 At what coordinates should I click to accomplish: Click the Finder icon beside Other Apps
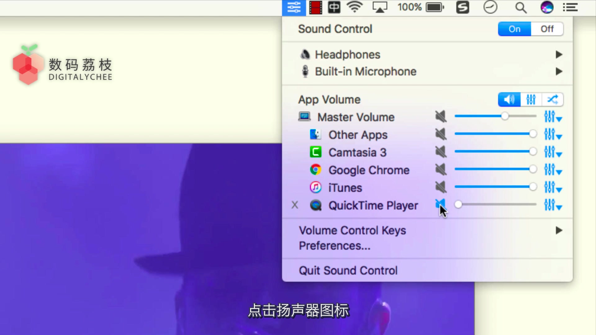[316, 134]
